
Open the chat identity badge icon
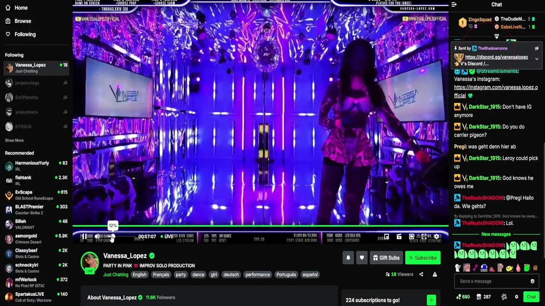pos(504,297)
